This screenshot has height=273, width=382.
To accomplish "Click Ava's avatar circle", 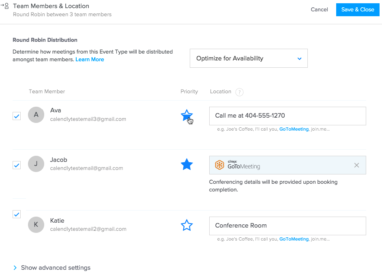I will [x=36, y=115].
